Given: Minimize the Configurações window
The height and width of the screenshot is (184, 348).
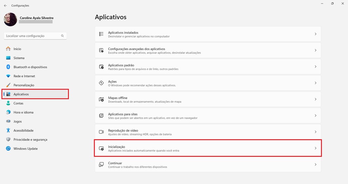Looking at the screenshot, I should pyautogui.click(x=322, y=3).
